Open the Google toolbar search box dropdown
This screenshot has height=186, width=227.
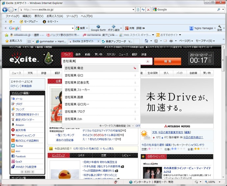coord(73,28)
